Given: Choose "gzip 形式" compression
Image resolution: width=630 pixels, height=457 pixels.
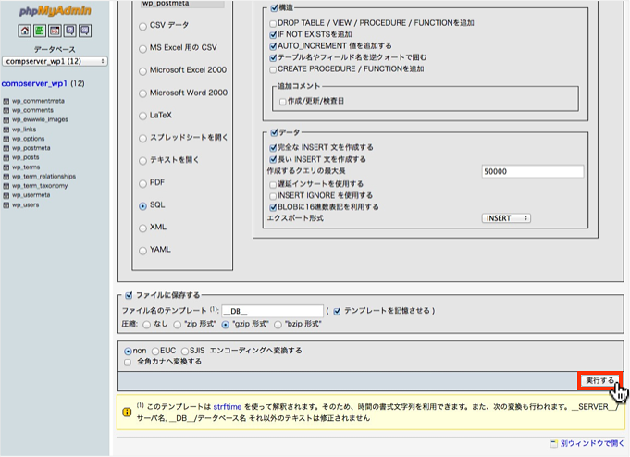Looking at the screenshot, I should tap(226, 325).
